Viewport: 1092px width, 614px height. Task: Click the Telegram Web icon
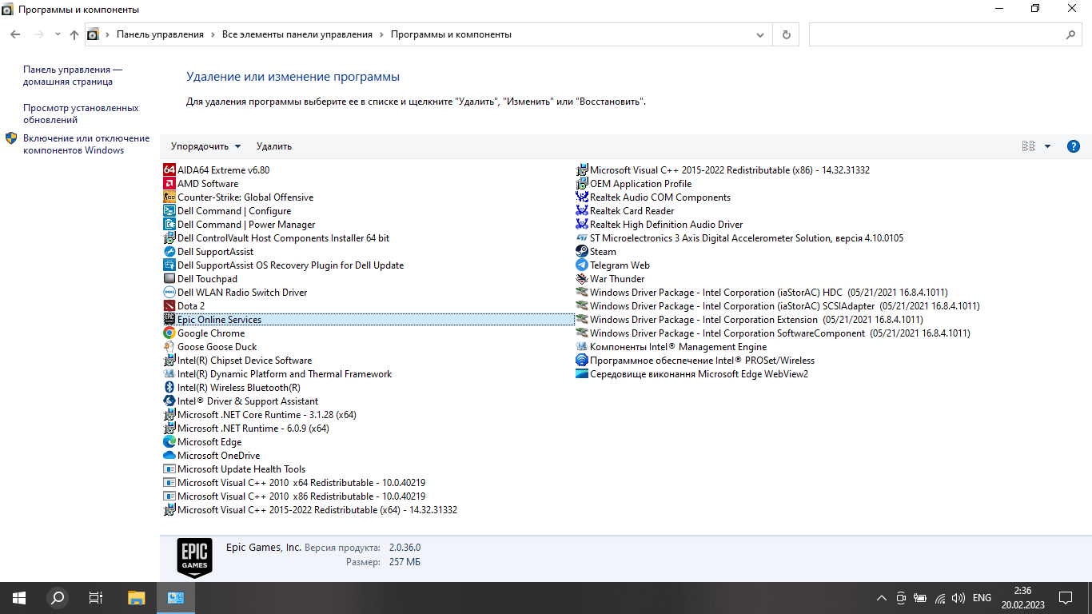[581, 265]
